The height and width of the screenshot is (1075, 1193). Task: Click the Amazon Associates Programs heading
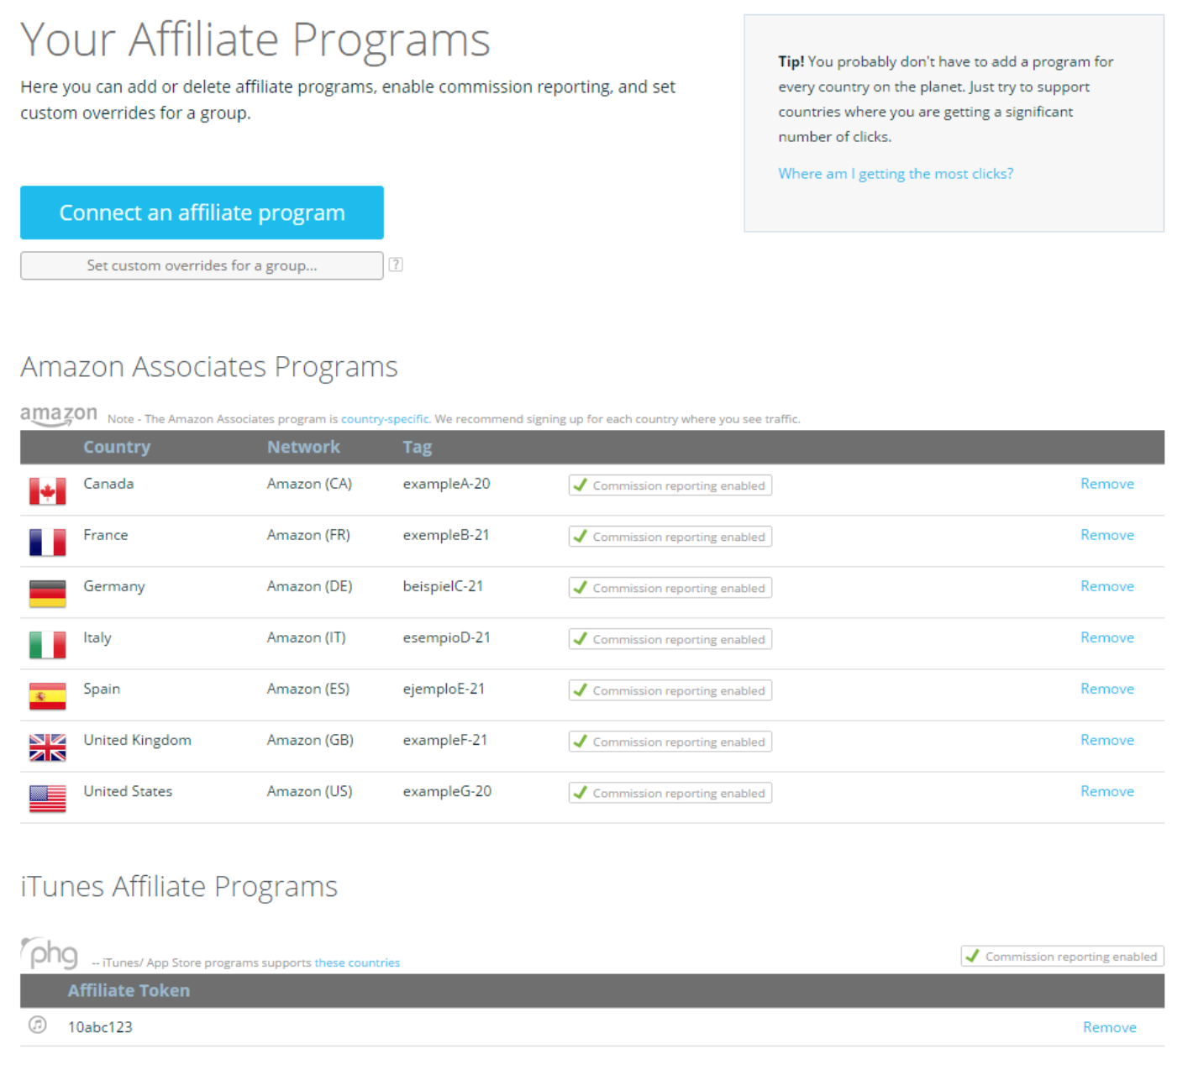coord(209,367)
